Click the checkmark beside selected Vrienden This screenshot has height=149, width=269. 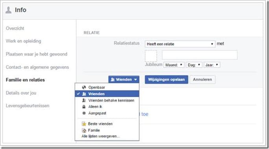point(78,94)
